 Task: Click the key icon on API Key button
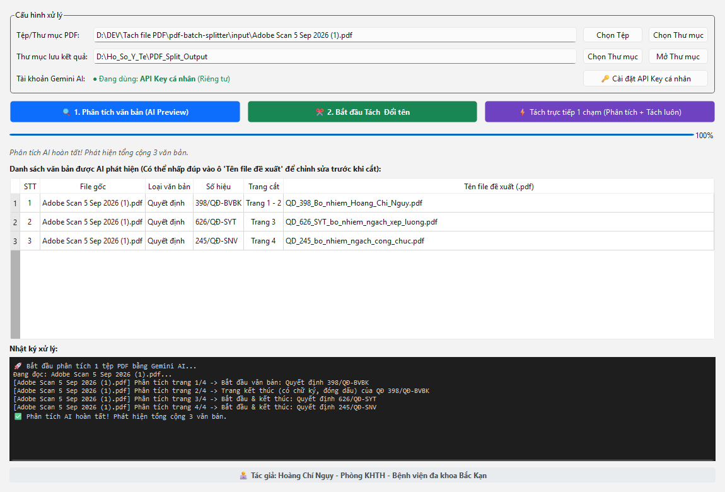coord(605,79)
